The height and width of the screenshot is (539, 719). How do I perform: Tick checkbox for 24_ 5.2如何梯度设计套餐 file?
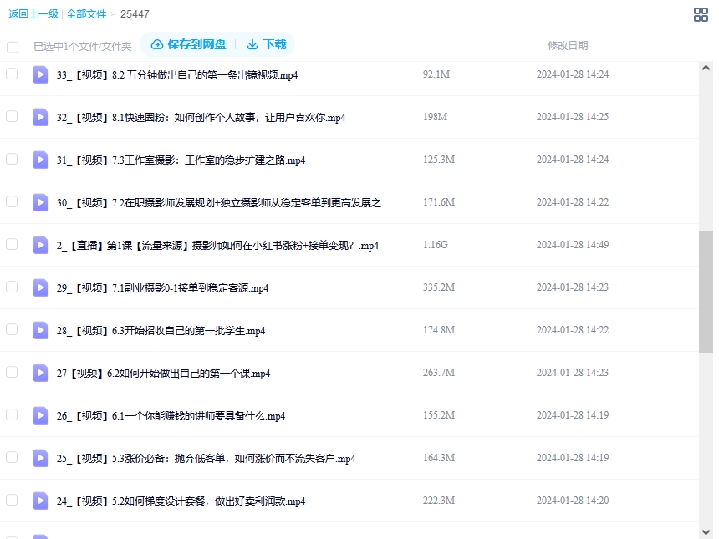pos(12,500)
